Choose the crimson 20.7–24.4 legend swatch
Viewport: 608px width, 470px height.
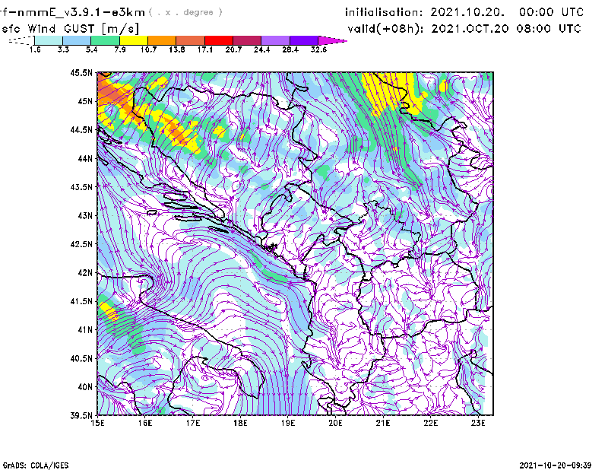[x=247, y=40]
